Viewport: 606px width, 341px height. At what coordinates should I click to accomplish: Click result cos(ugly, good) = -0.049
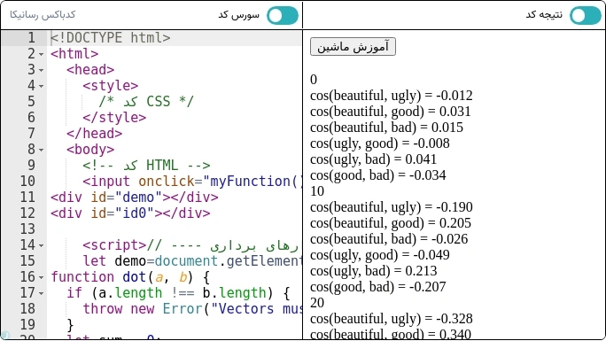coord(380,255)
